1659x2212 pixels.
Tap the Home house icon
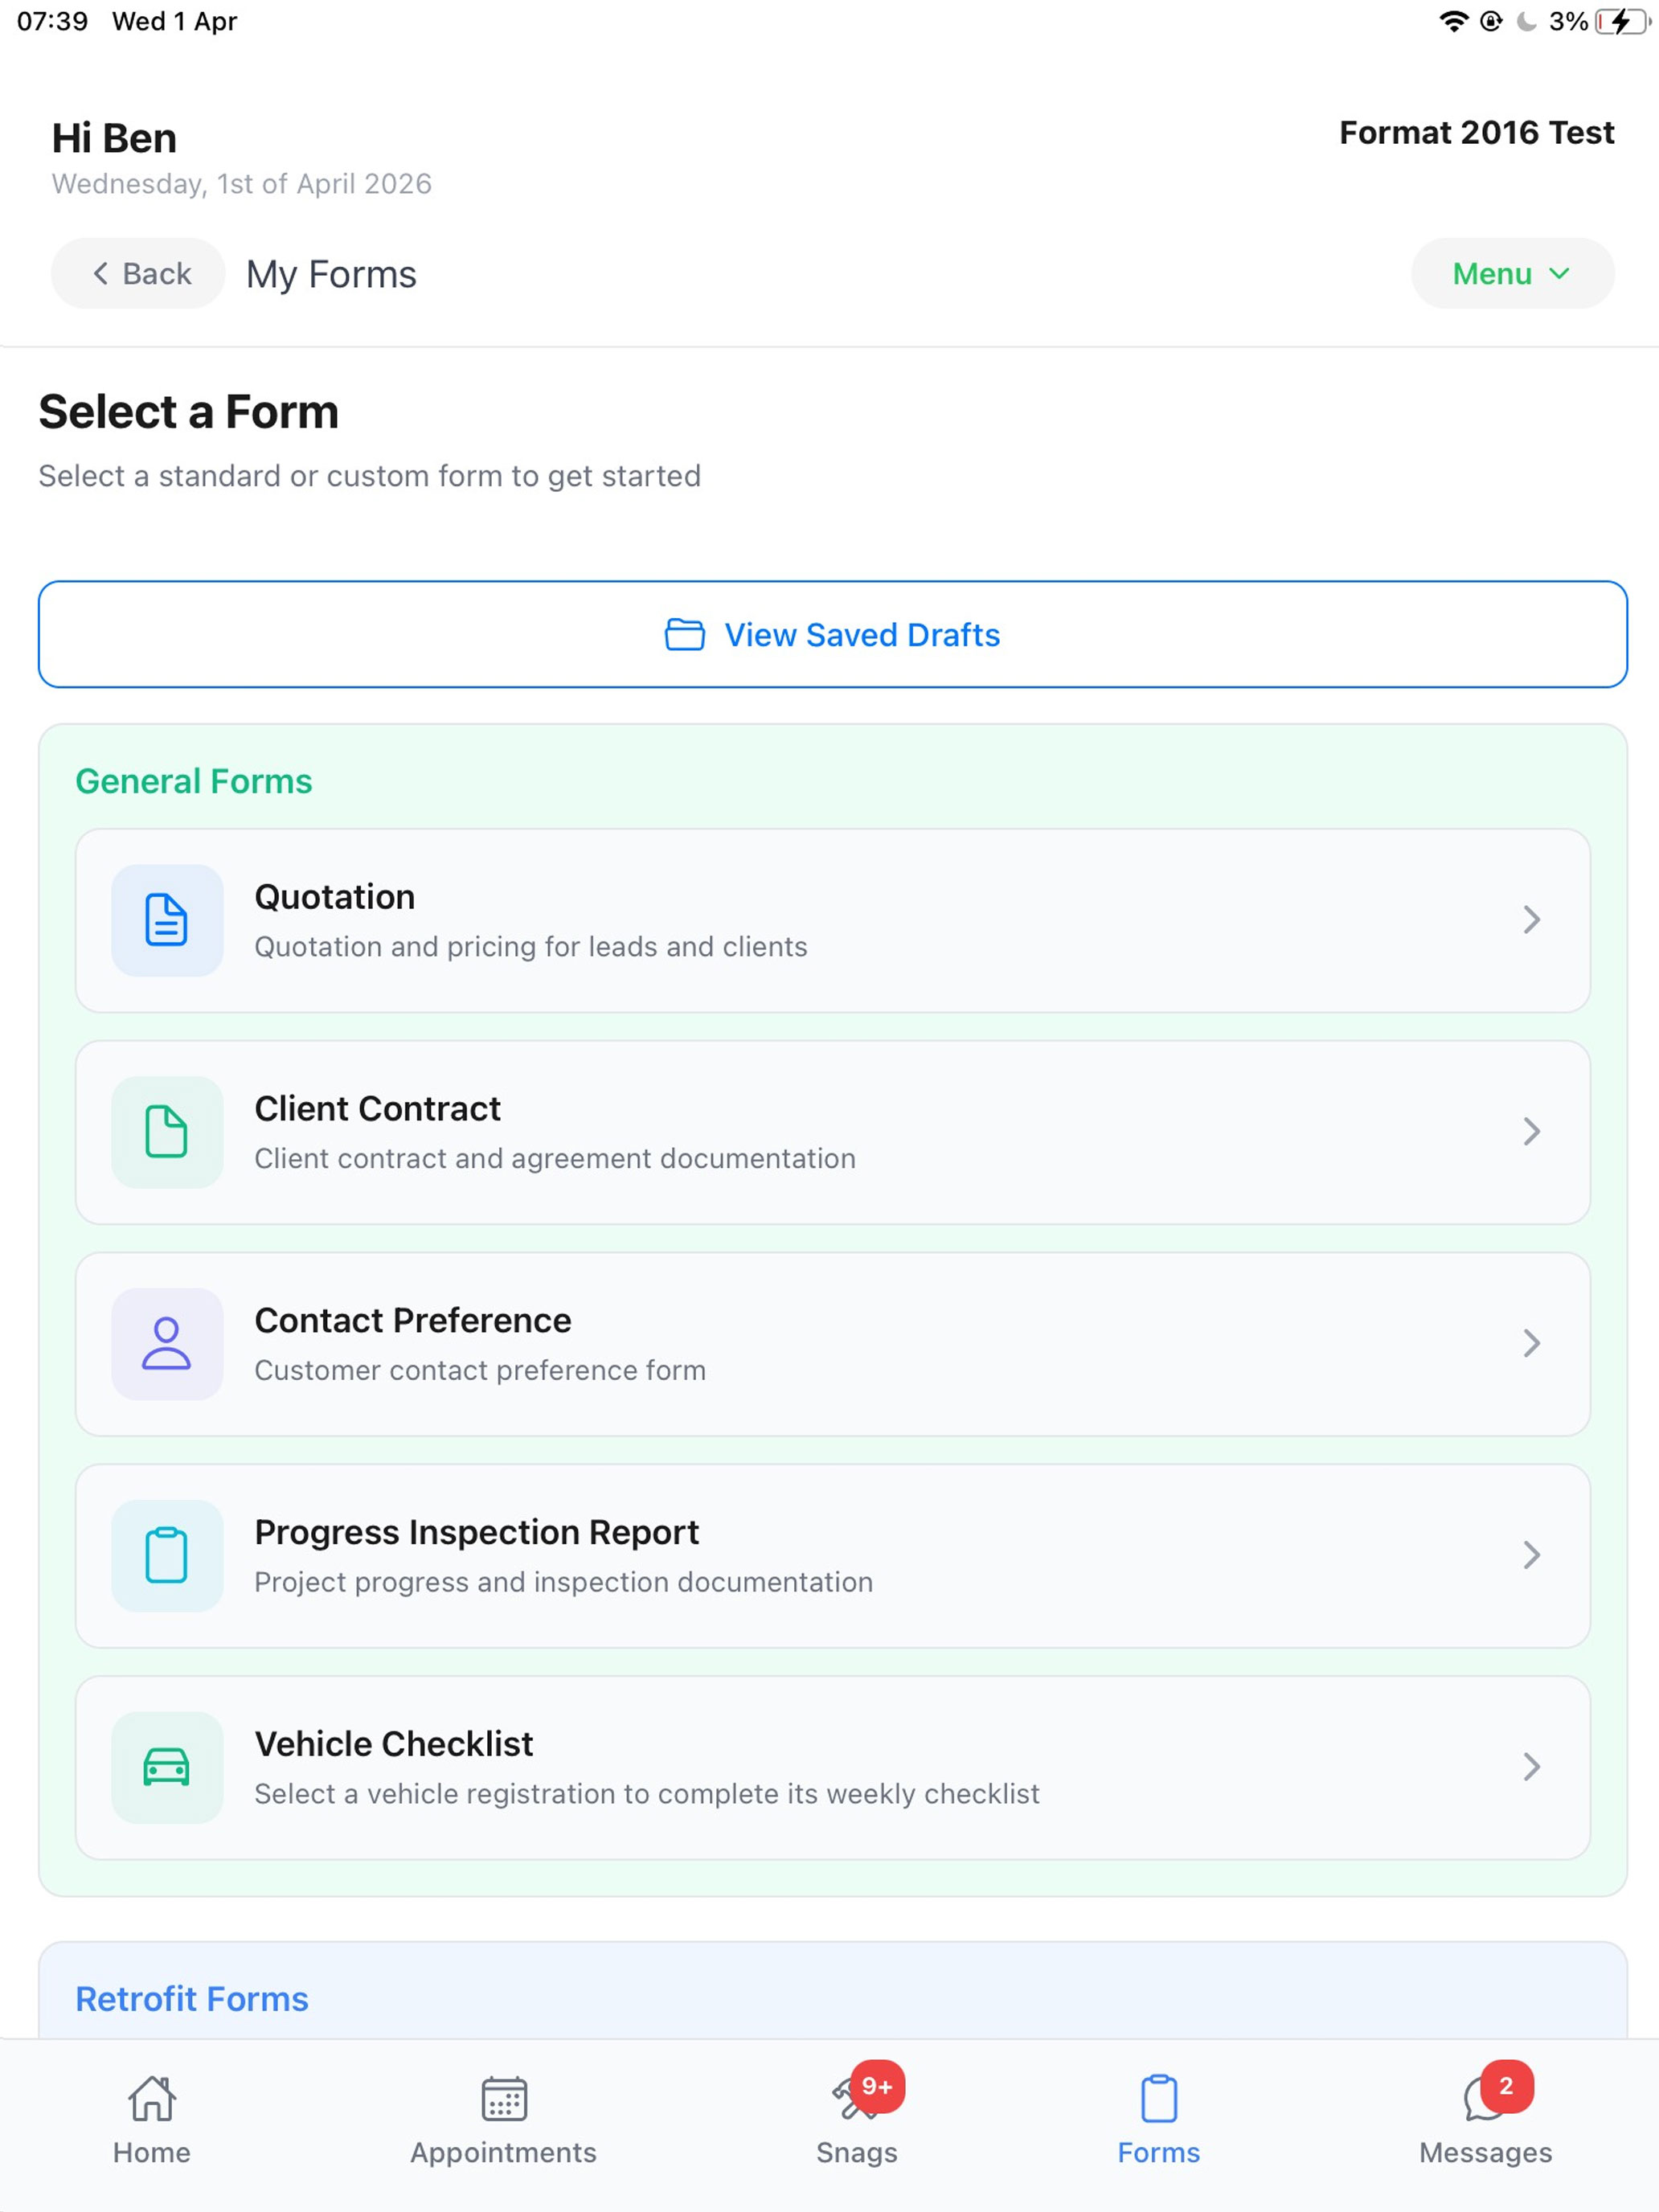152,2098
